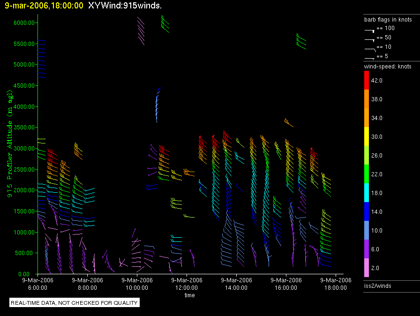
Task: Click the 5500.00 altitude tick label
Action: [24, 44]
